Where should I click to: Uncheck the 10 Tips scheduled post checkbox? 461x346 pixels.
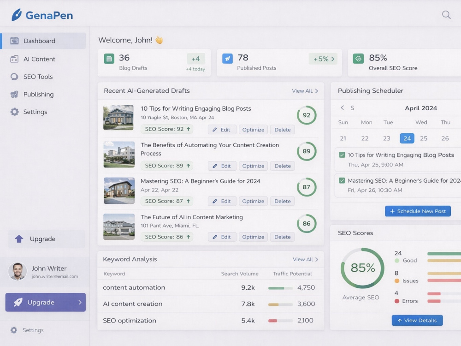coord(342,155)
